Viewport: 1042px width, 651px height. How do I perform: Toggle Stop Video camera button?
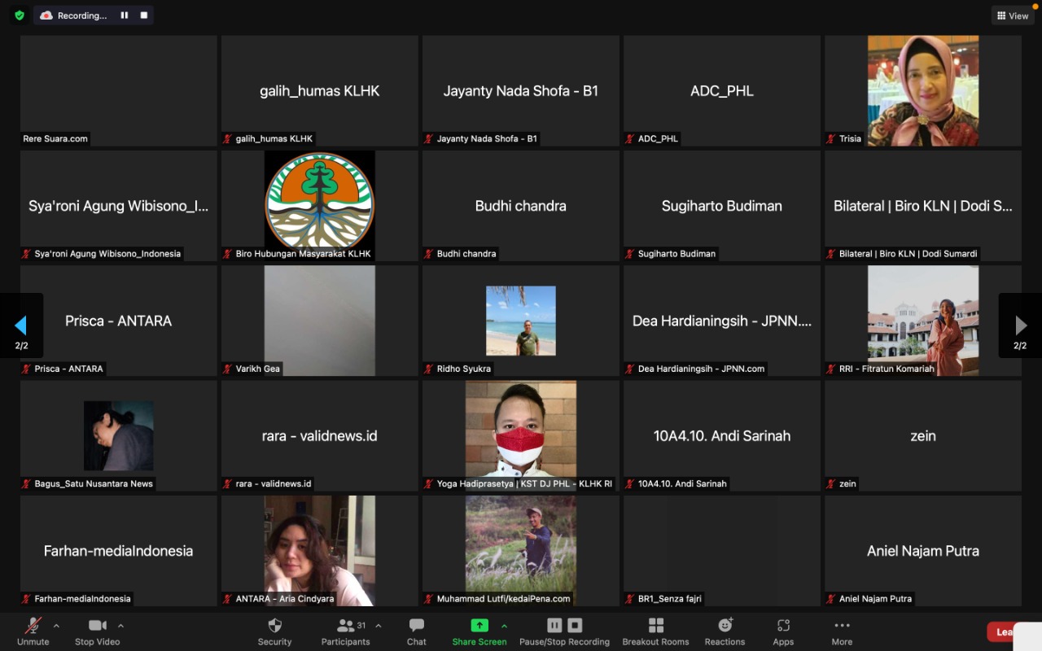[97, 631]
